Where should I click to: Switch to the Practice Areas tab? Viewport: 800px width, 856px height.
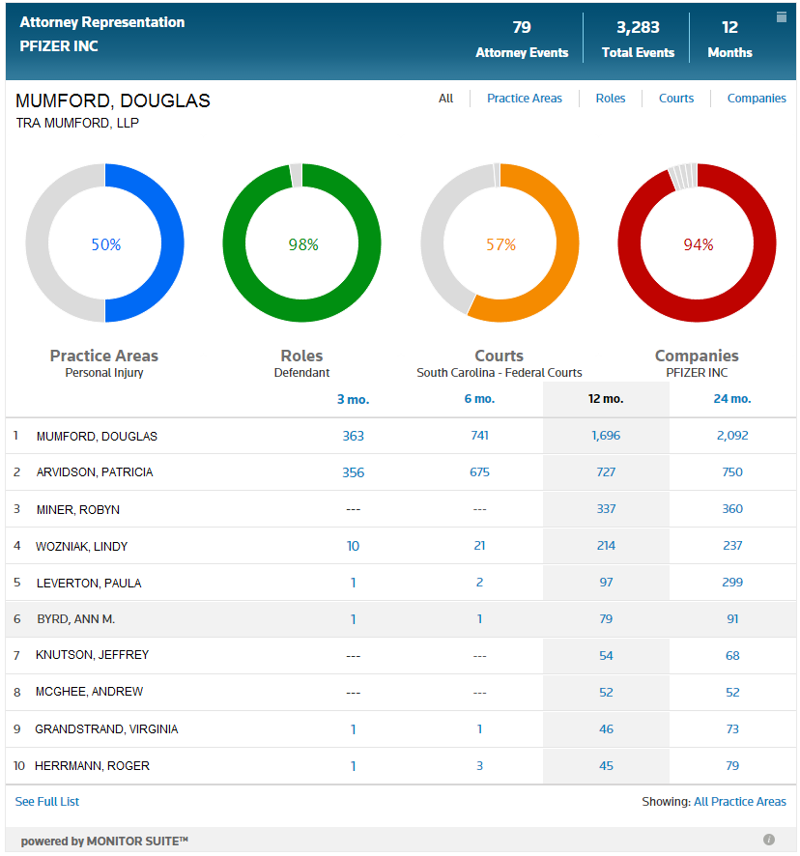pos(525,99)
